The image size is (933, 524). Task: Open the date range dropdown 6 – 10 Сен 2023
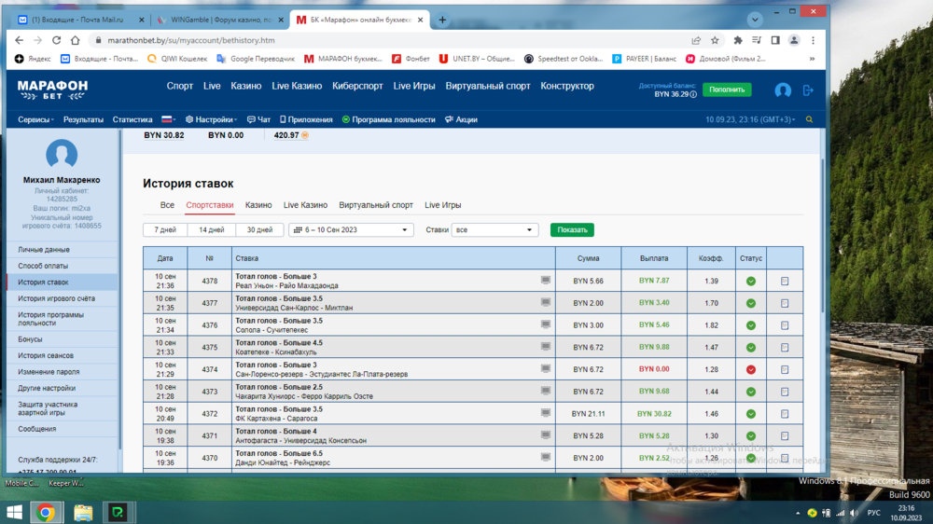tap(351, 229)
